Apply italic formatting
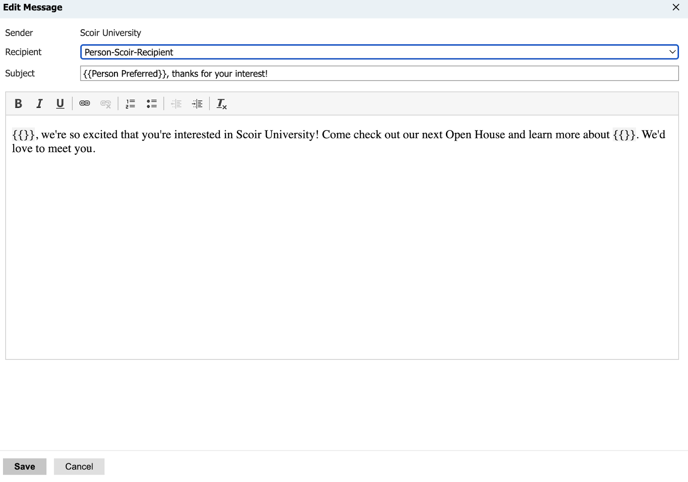 [39, 104]
